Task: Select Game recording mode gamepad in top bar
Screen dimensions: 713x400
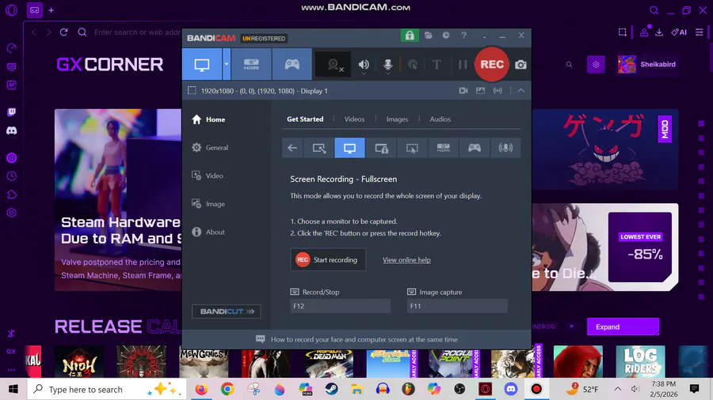Action: coord(292,64)
